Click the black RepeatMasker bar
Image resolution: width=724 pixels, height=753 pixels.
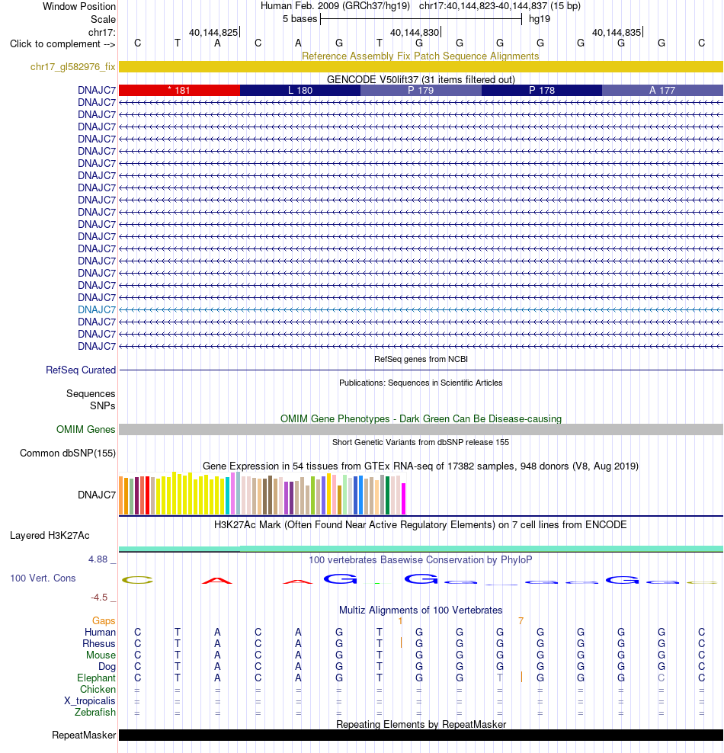[421, 735]
